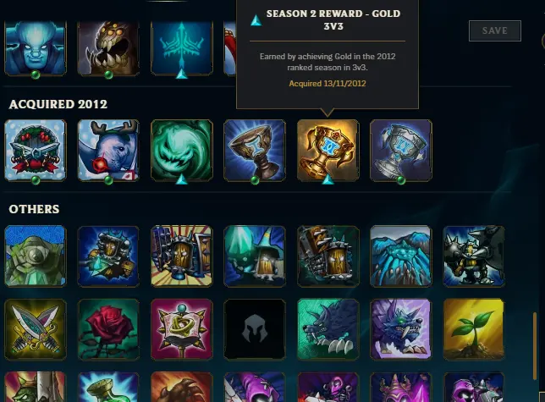Pick the red rose summoner icon
This screenshot has height=402, width=545.
tap(108, 329)
